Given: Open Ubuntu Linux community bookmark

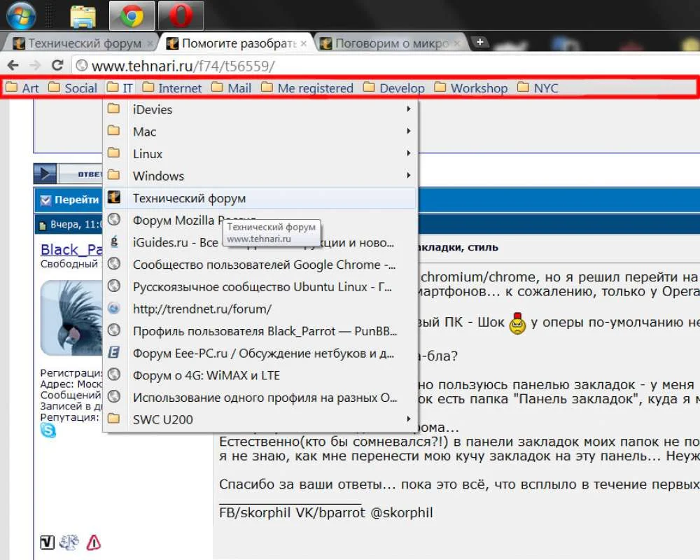Looking at the screenshot, I should 260,287.
